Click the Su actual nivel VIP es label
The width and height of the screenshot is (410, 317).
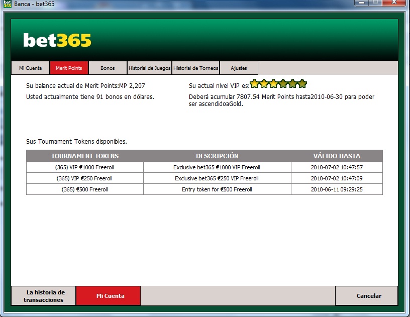[219, 86]
